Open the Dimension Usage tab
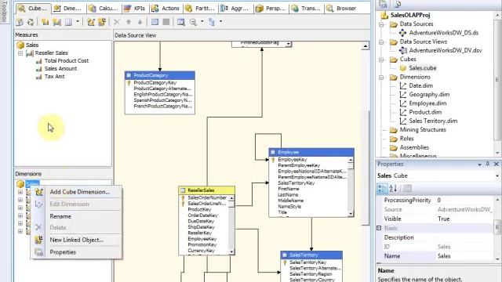This screenshot has width=502, height=282. 68,9
